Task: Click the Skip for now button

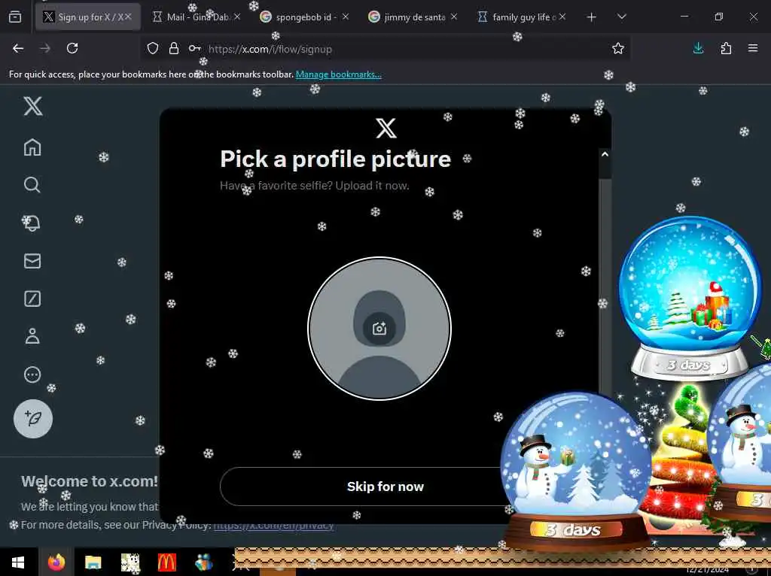Action: (x=385, y=487)
